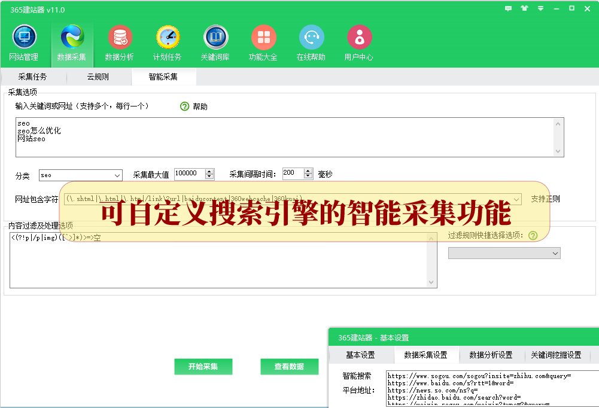599x408 pixels.
Task: Switch to 数据分析设置 tab in settings window
Action: [491, 355]
